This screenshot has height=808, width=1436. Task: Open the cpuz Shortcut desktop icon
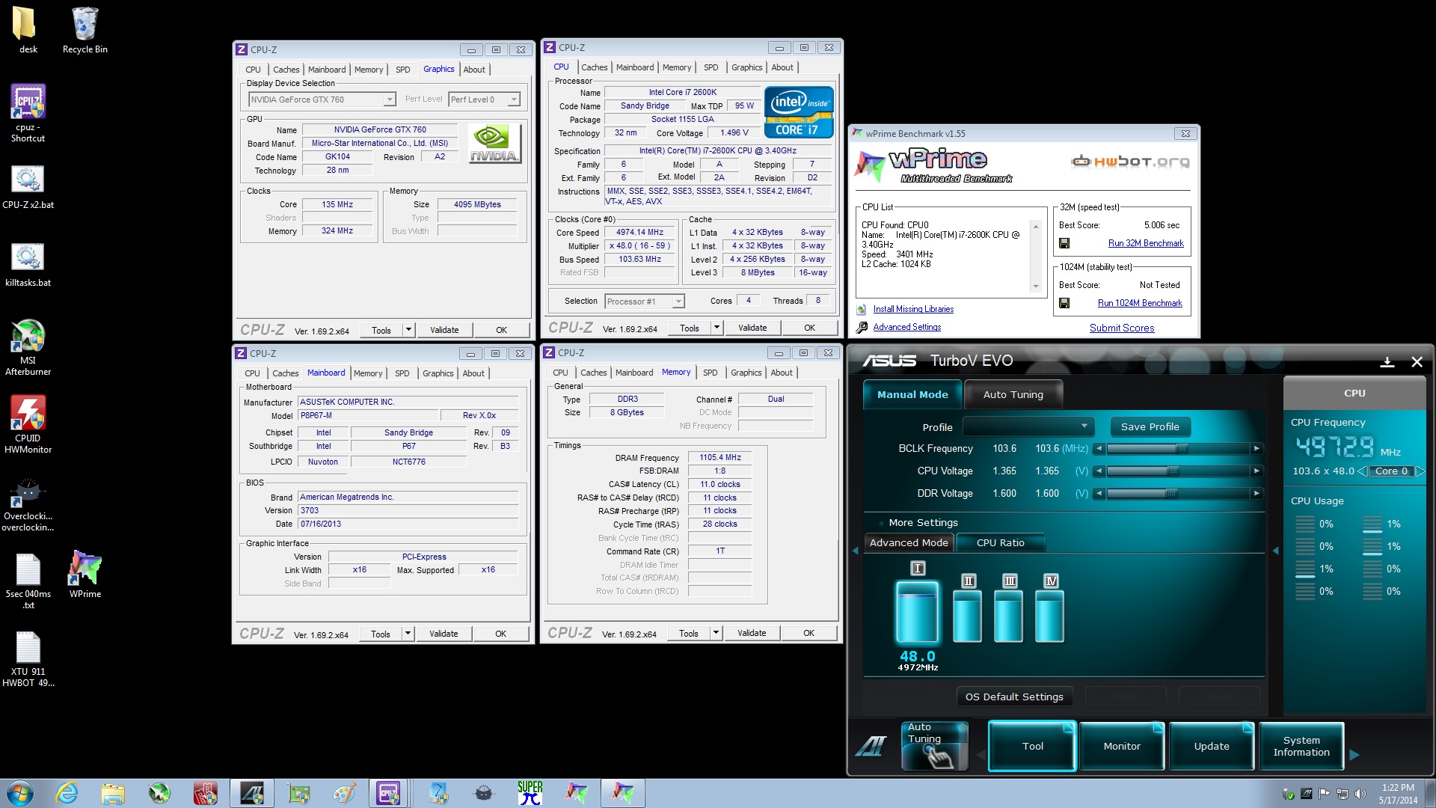pos(28,112)
